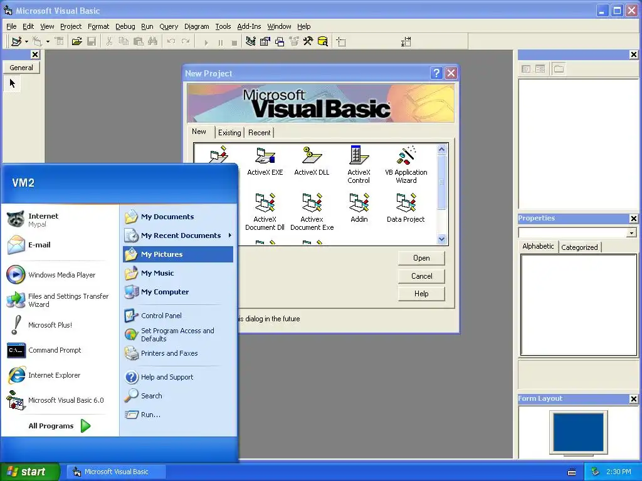Switch to the Alphabetic properties tab
Image resolution: width=642 pixels, height=481 pixels.
tap(538, 246)
